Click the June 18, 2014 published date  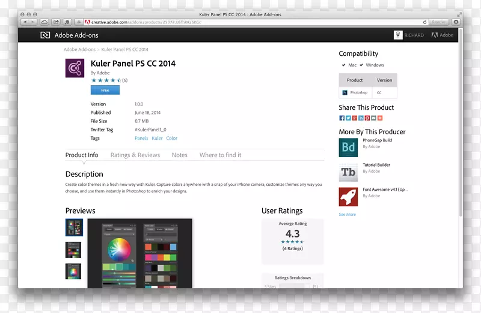click(x=147, y=113)
